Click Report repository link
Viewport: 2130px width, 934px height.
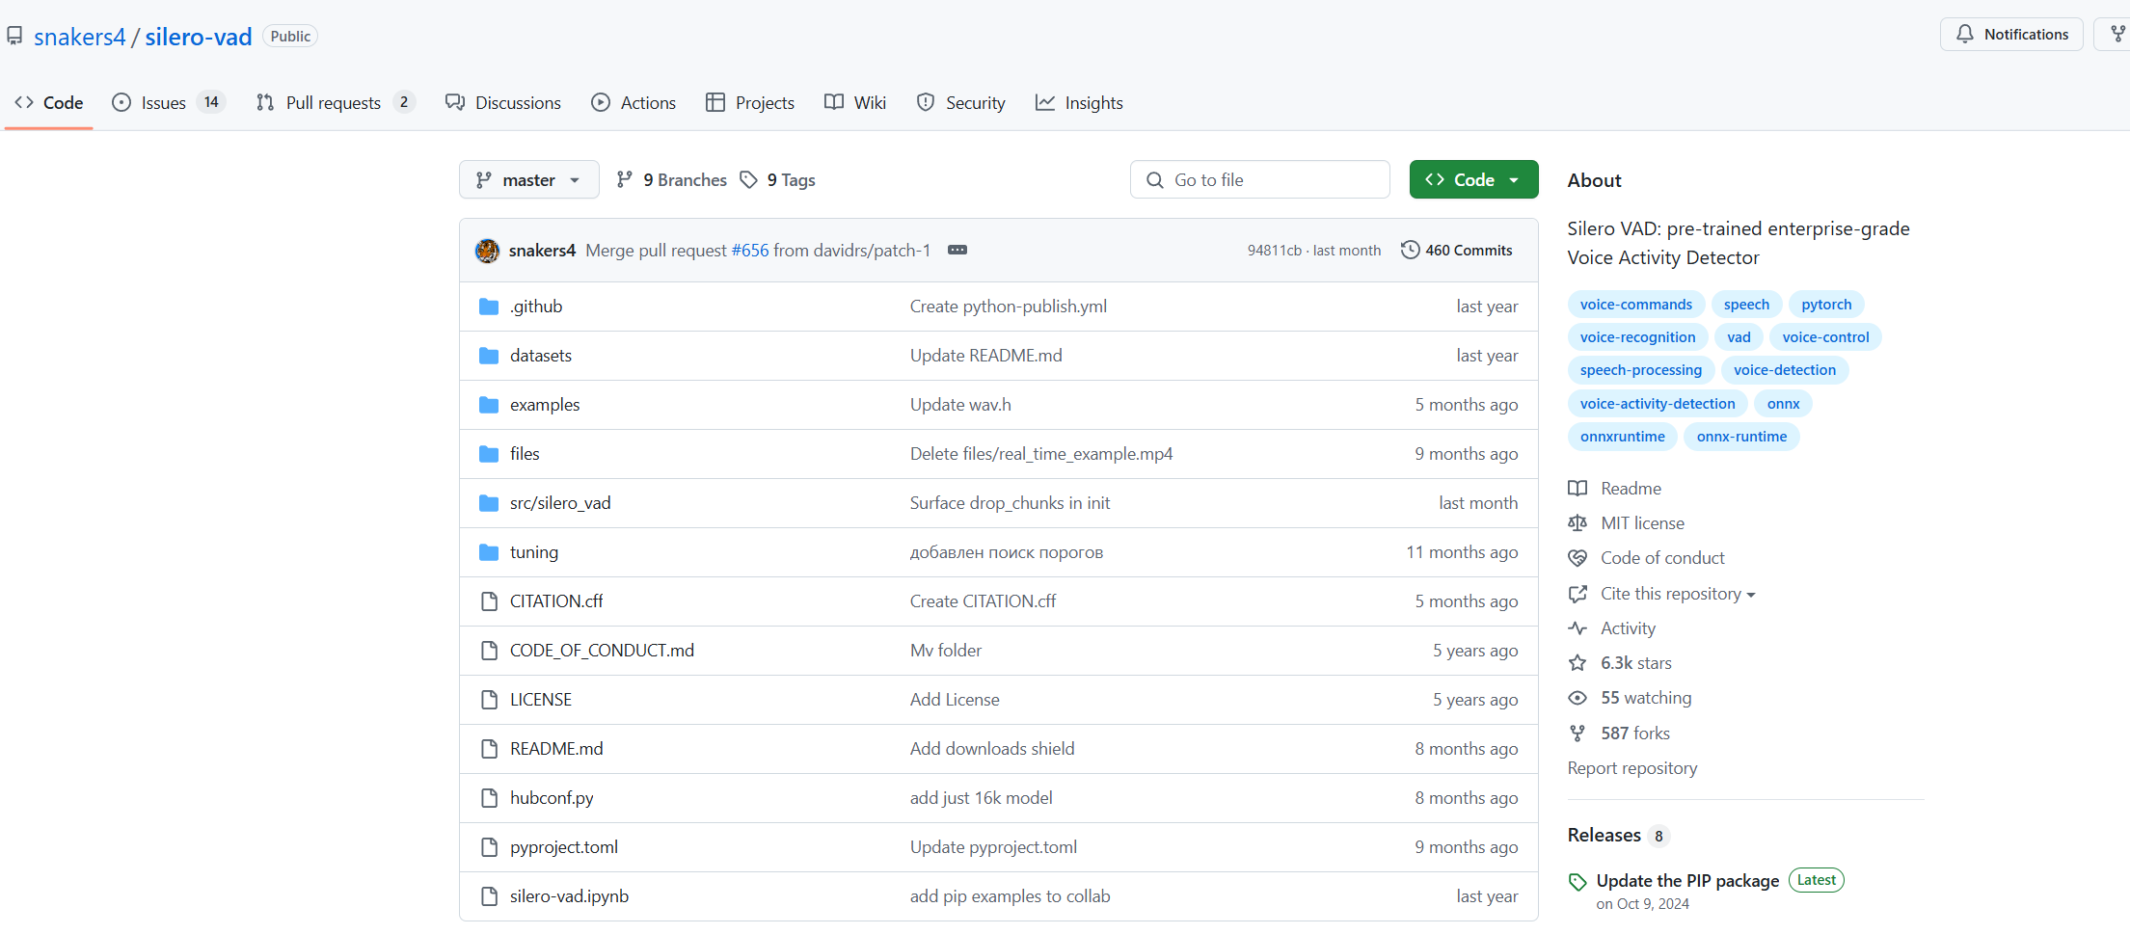pyautogui.click(x=1632, y=768)
